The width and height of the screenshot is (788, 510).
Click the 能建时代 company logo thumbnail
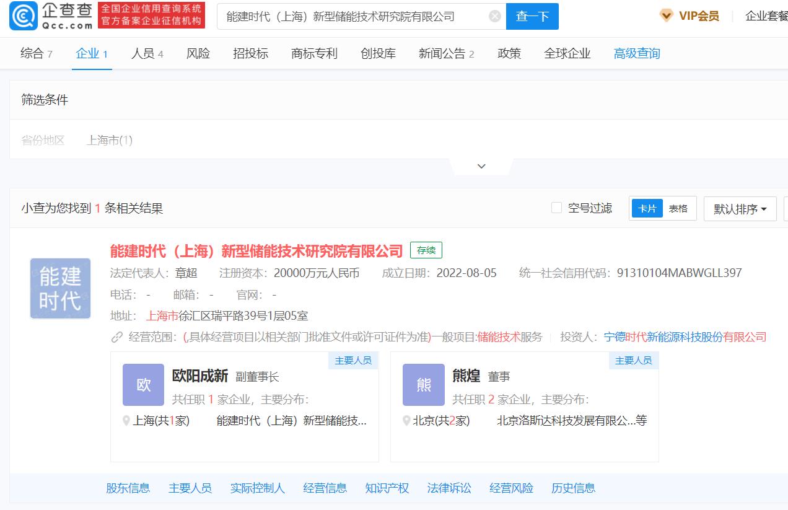60,288
